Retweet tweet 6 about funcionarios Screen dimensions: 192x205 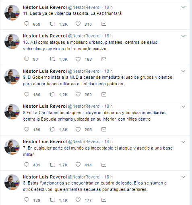(x=52, y=200)
